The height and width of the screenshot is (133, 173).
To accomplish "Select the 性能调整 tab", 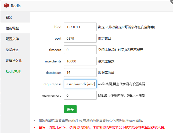I will tap(15, 28).
